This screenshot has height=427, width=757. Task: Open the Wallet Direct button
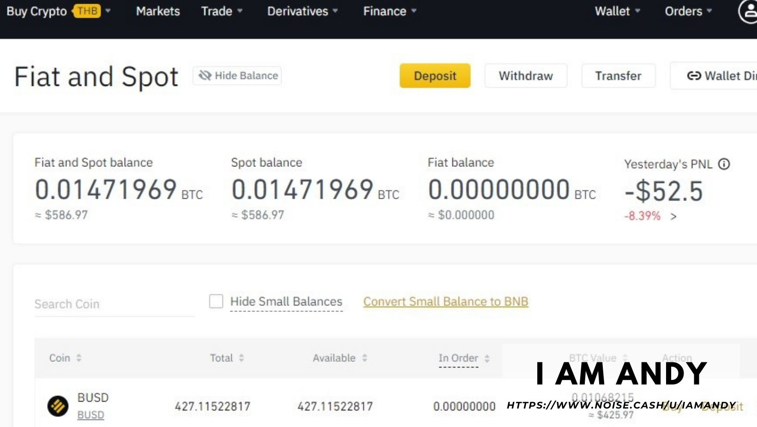pyautogui.click(x=714, y=76)
